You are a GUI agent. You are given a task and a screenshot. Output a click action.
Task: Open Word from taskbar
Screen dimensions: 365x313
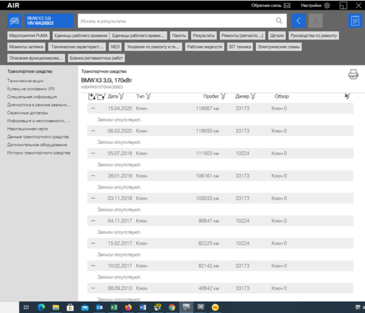tap(143, 307)
